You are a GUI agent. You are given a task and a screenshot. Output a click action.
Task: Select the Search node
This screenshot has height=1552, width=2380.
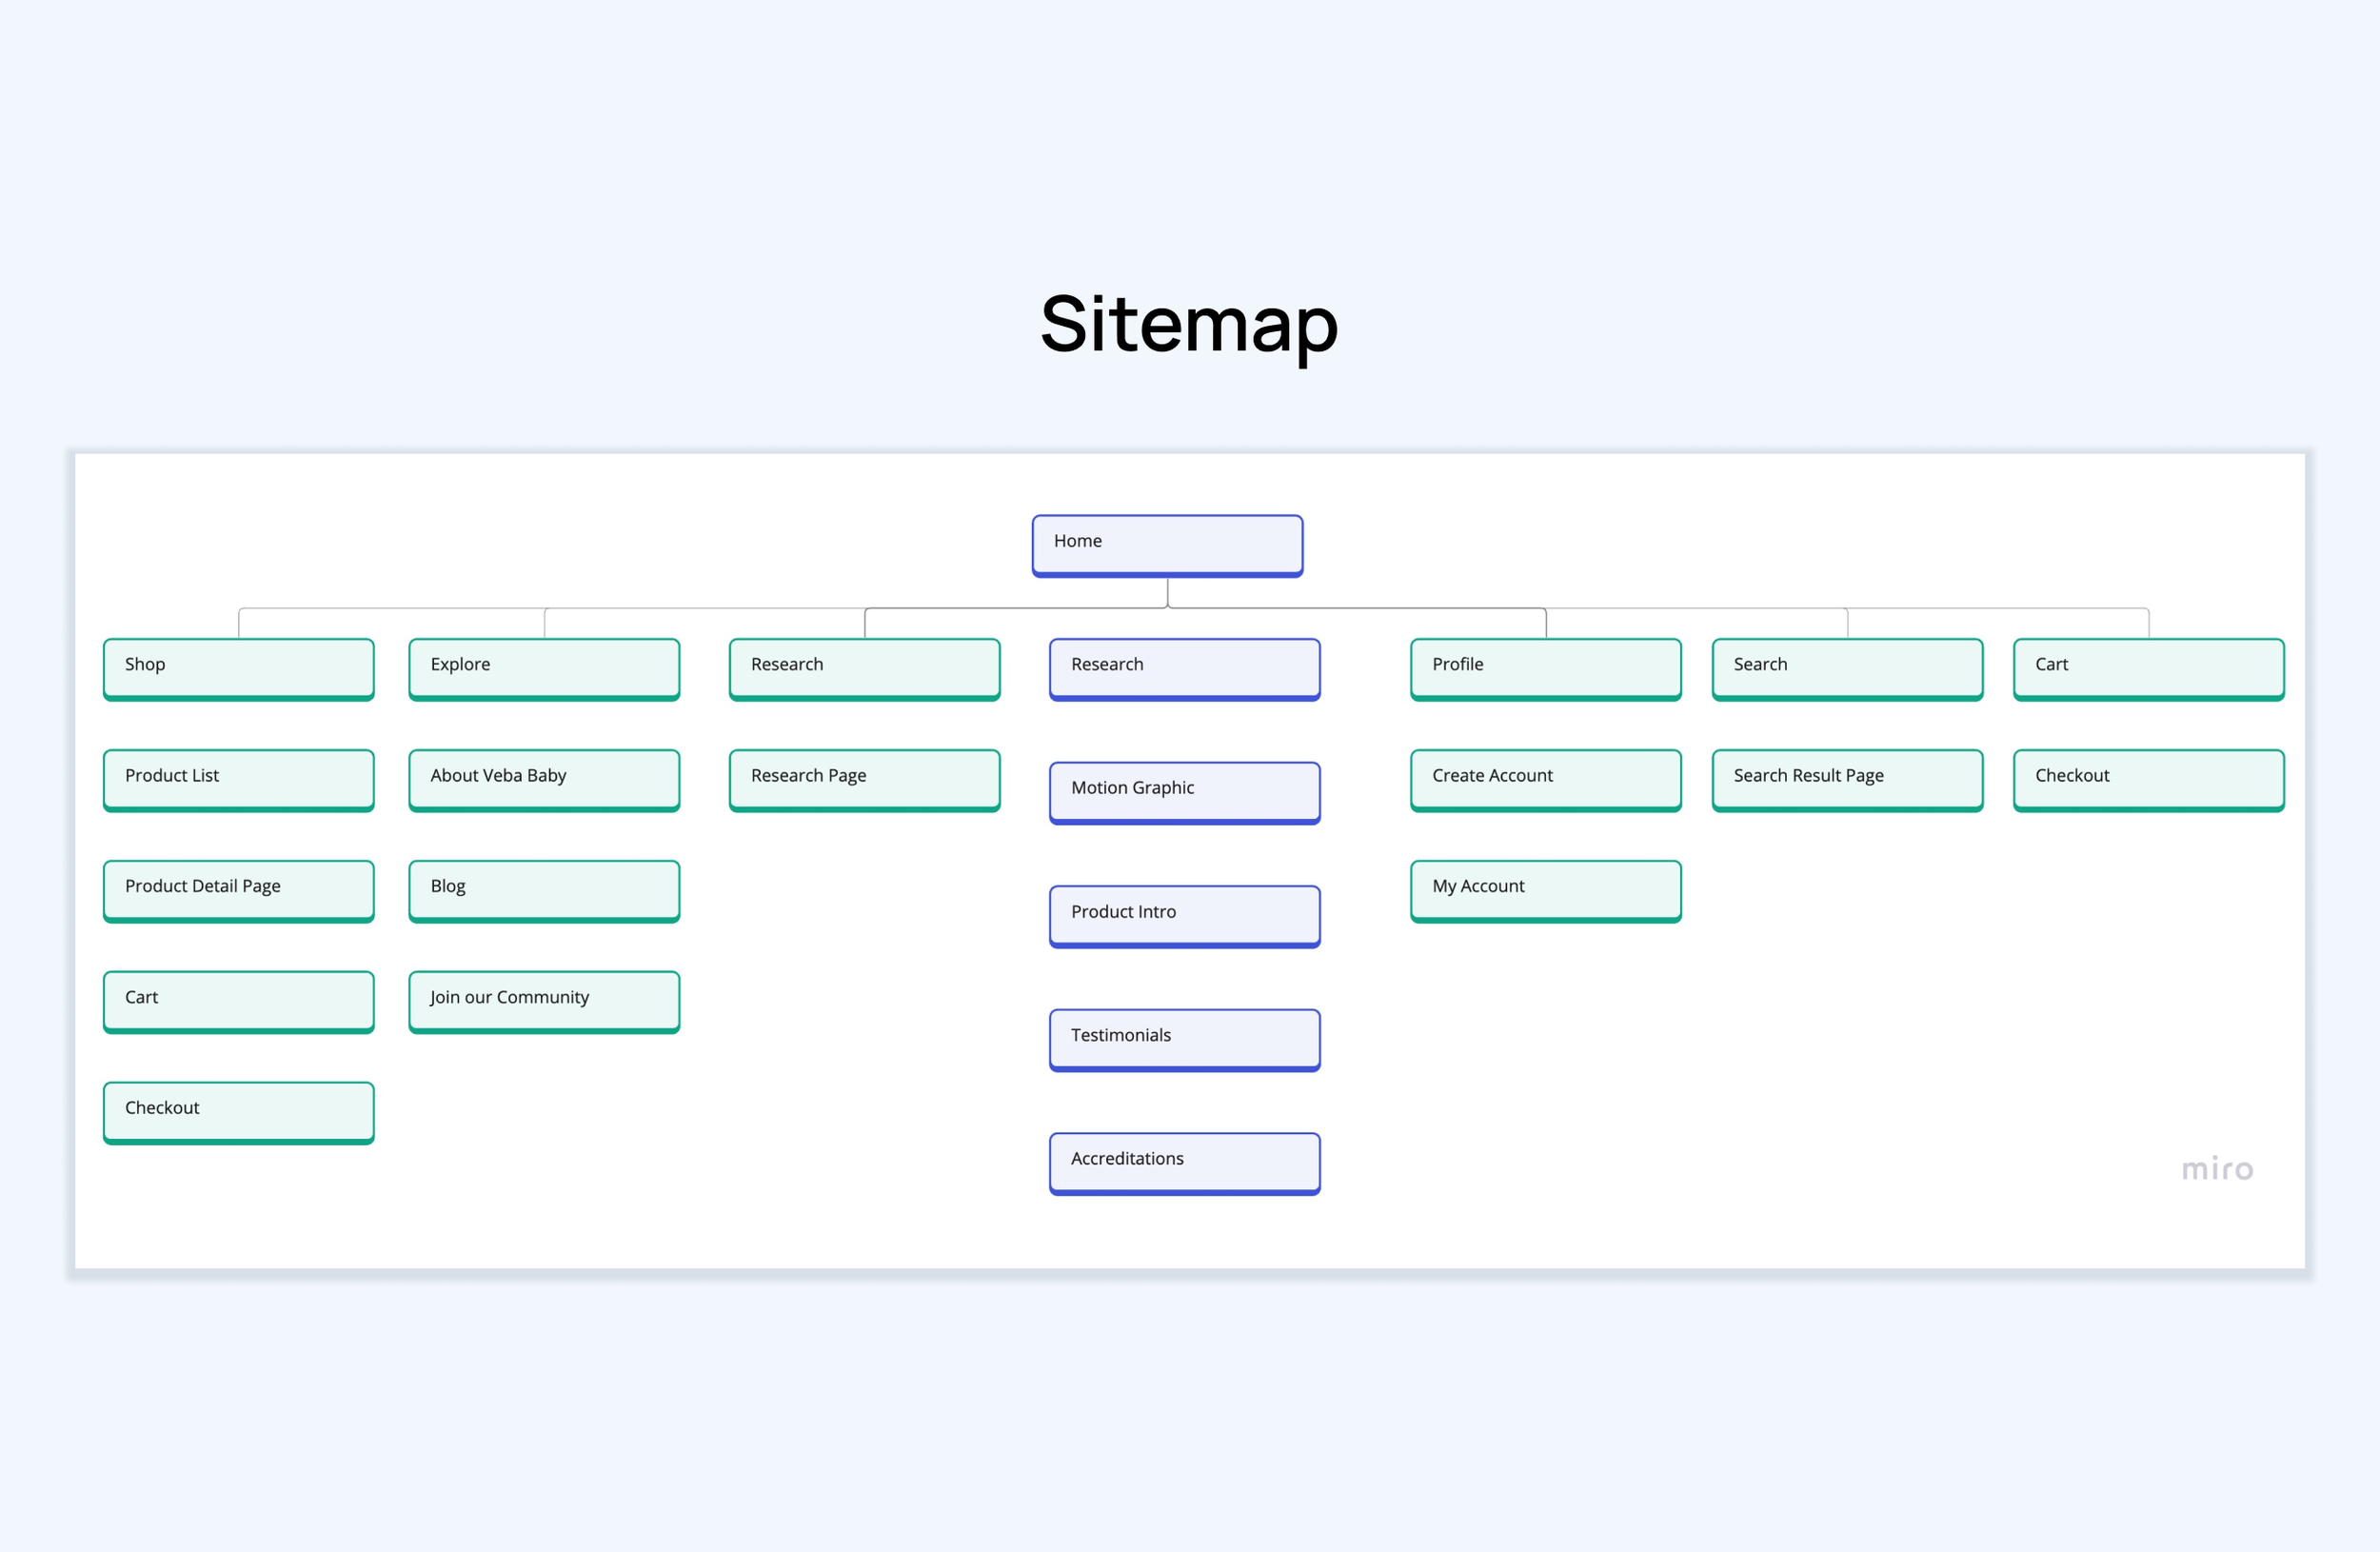1848,669
